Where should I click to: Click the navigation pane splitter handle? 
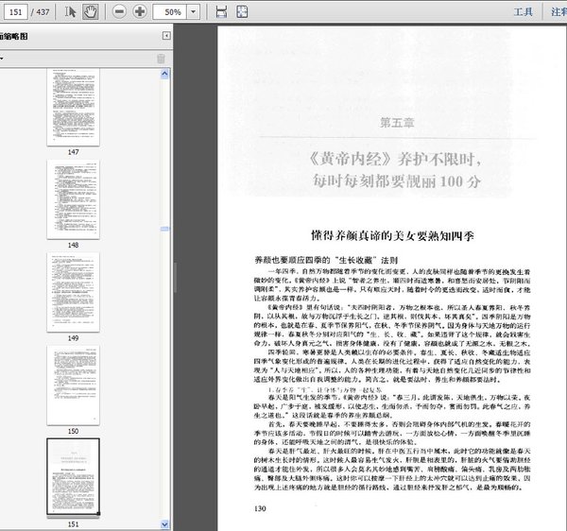point(175,277)
